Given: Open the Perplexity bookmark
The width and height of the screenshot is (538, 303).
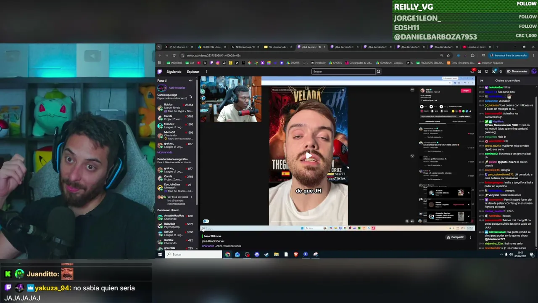Looking at the screenshot, I should (x=318, y=63).
